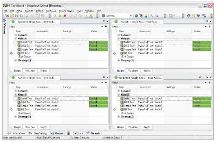The height and width of the screenshot is (143, 217).
Task: Click the Open file folder toolbar icon
Action: pos(12,16)
